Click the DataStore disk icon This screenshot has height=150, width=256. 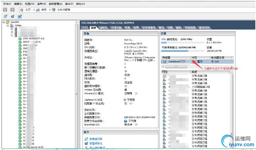tap(164, 62)
